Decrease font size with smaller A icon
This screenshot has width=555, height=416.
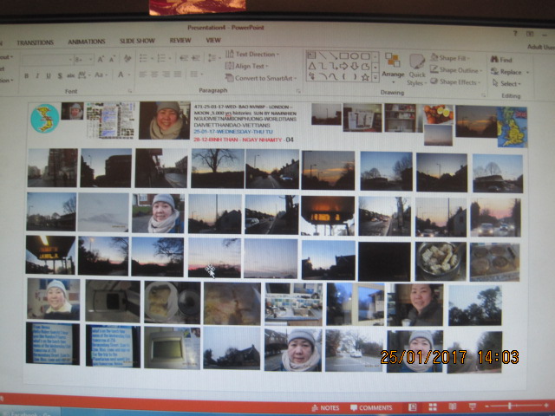point(112,59)
